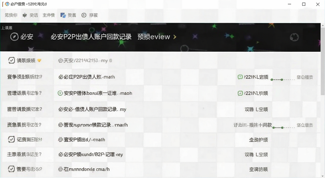
Task: Click the faint round icon at banner's right
Action: coord(294,37)
